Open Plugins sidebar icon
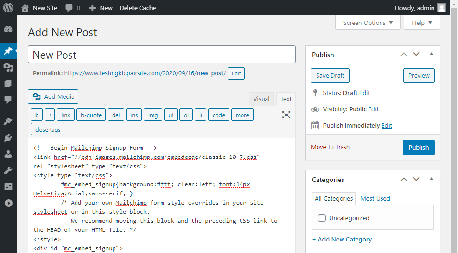 [x=8, y=138]
